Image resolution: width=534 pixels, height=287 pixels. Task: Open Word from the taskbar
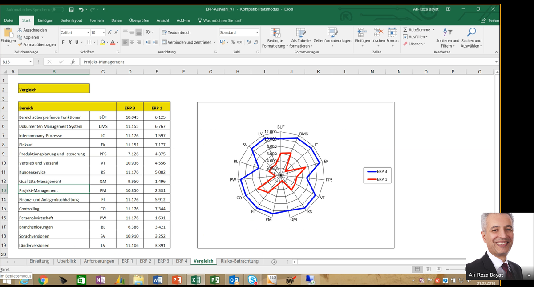[x=158, y=280]
